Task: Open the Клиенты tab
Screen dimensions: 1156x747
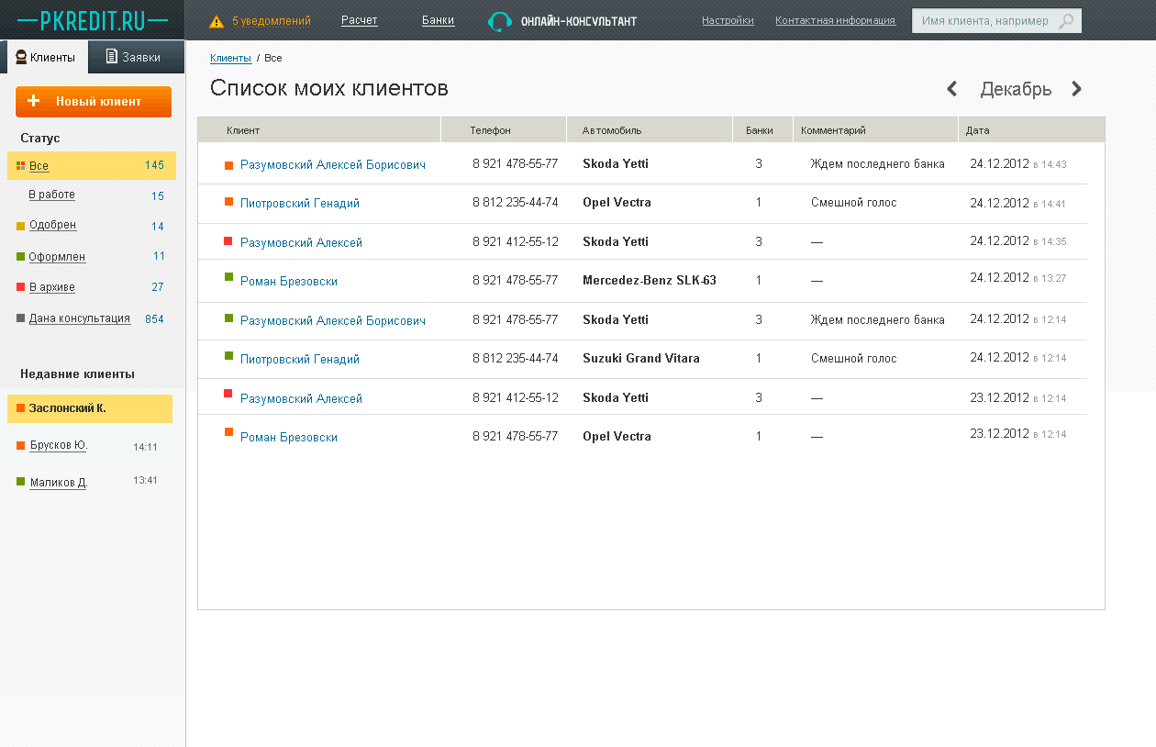Action: coord(46,57)
